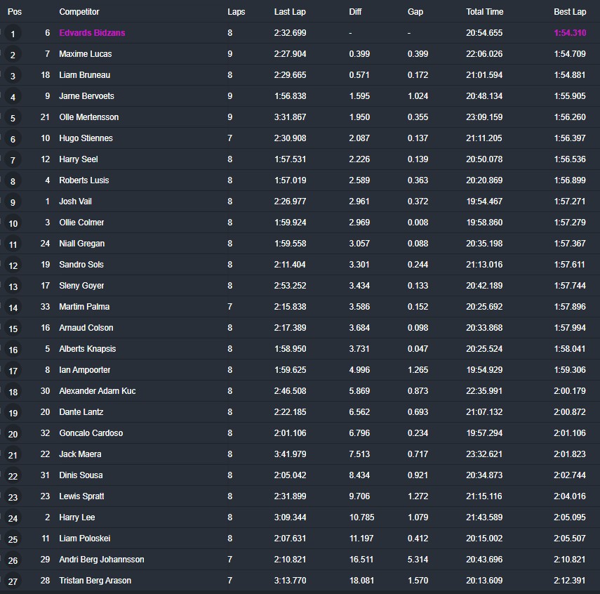Click the position 1 circle badge

point(13,33)
